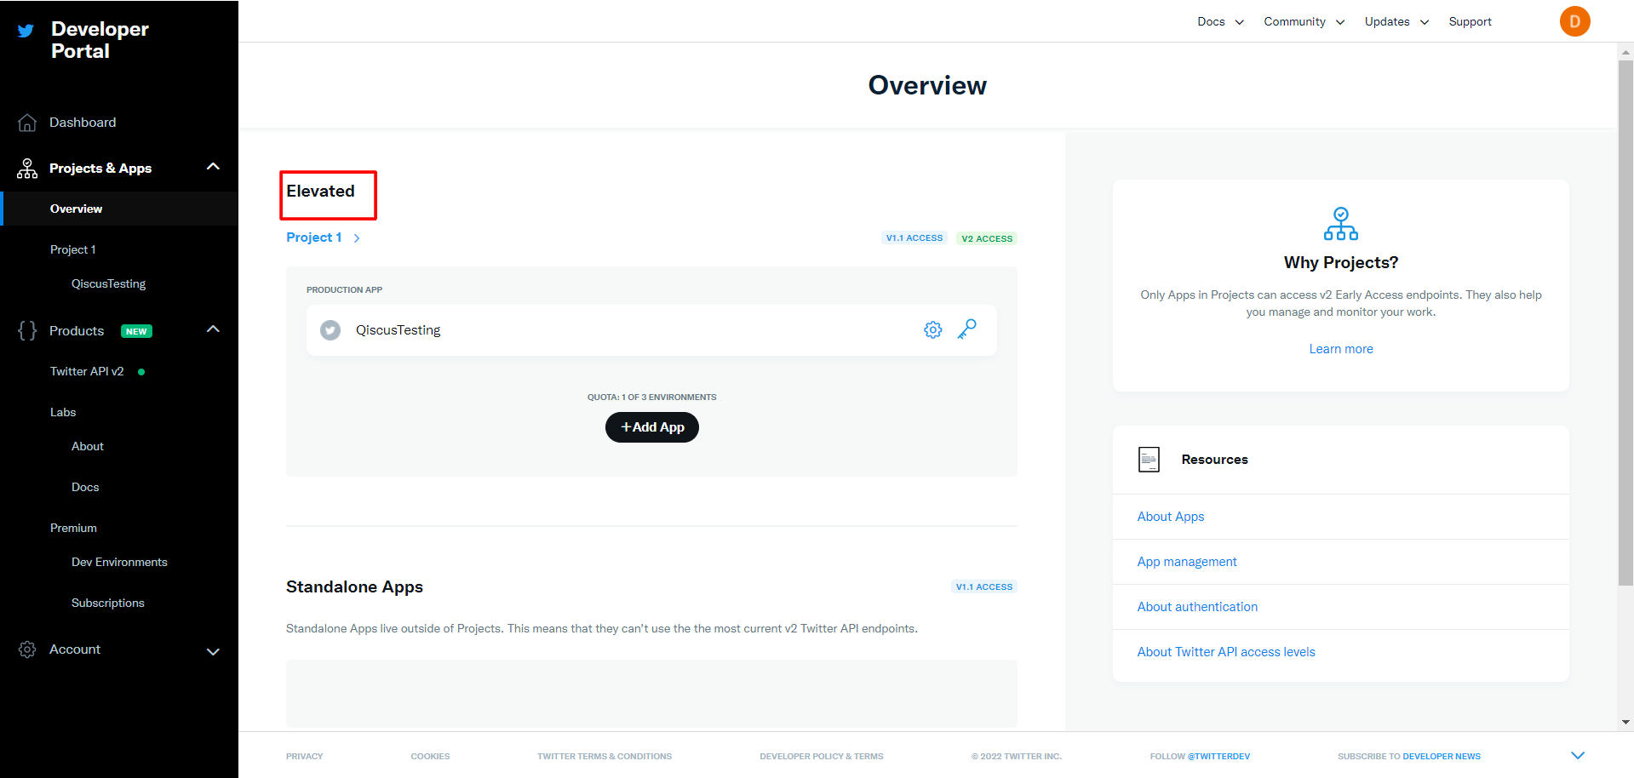Click the V1.1 ACCESS badge on Project 1
The image size is (1634, 778).
pos(914,238)
